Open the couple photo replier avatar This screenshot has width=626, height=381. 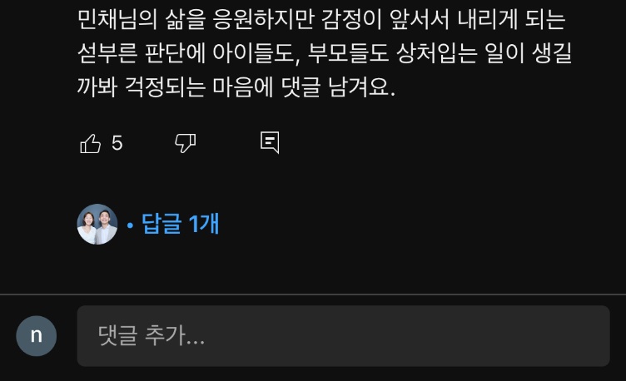97,225
